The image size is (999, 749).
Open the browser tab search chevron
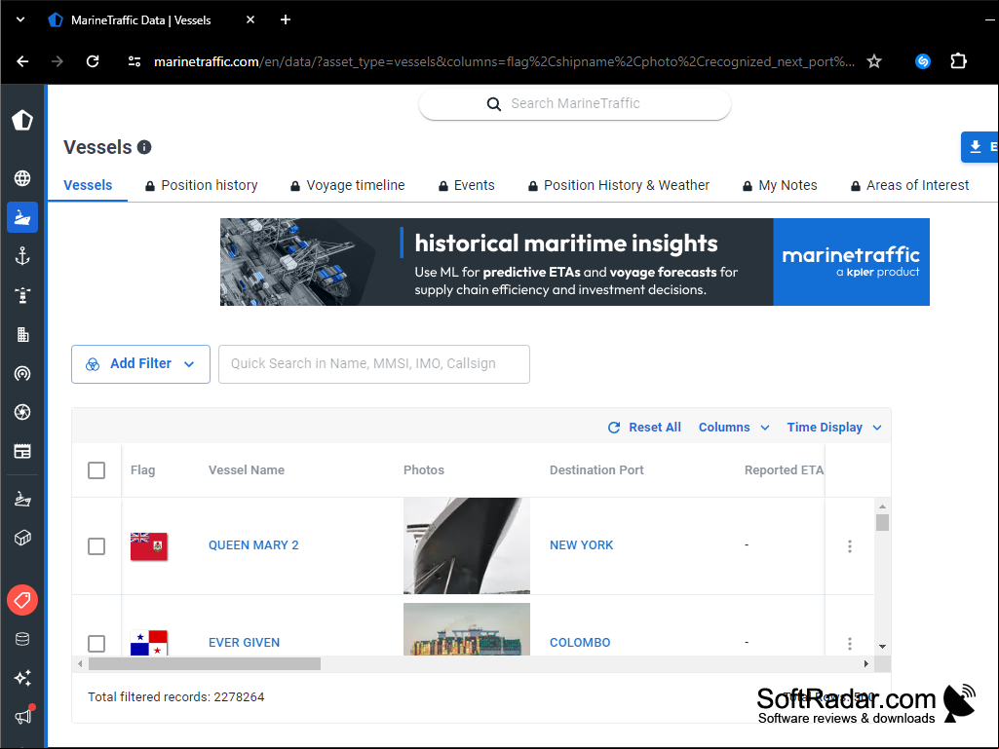20,19
